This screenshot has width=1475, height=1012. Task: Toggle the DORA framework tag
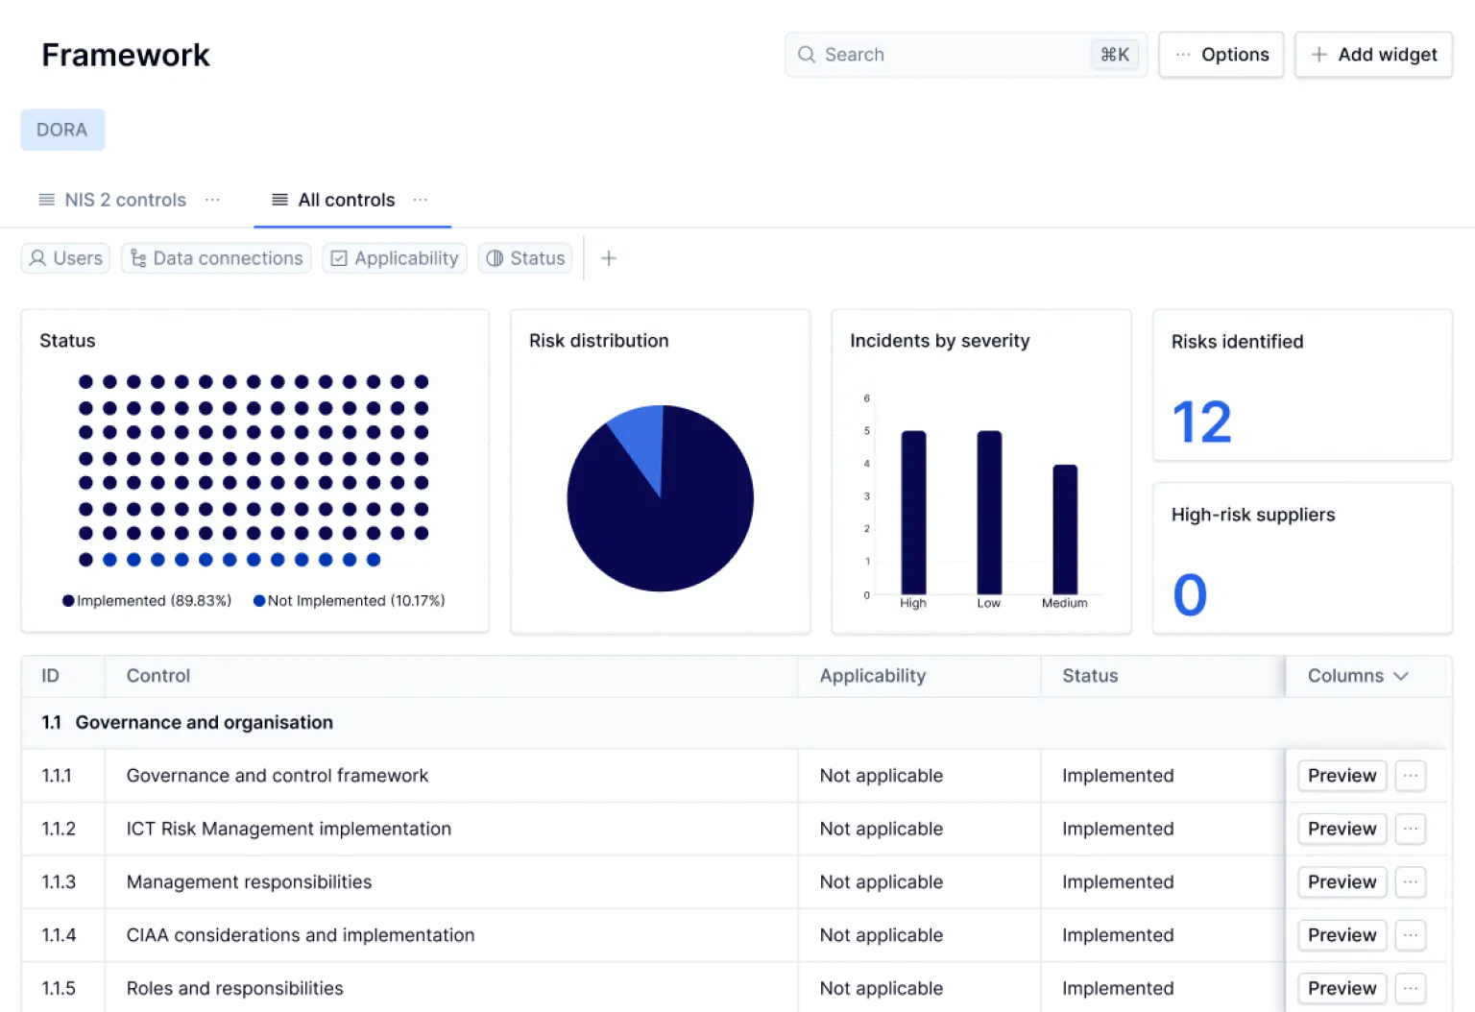(x=60, y=130)
